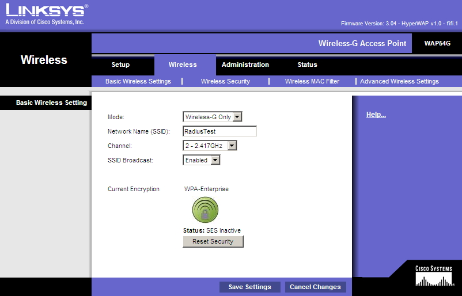The width and height of the screenshot is (462, 296).
Task: Click the WAP54G model label
Action: click(437, 43)
